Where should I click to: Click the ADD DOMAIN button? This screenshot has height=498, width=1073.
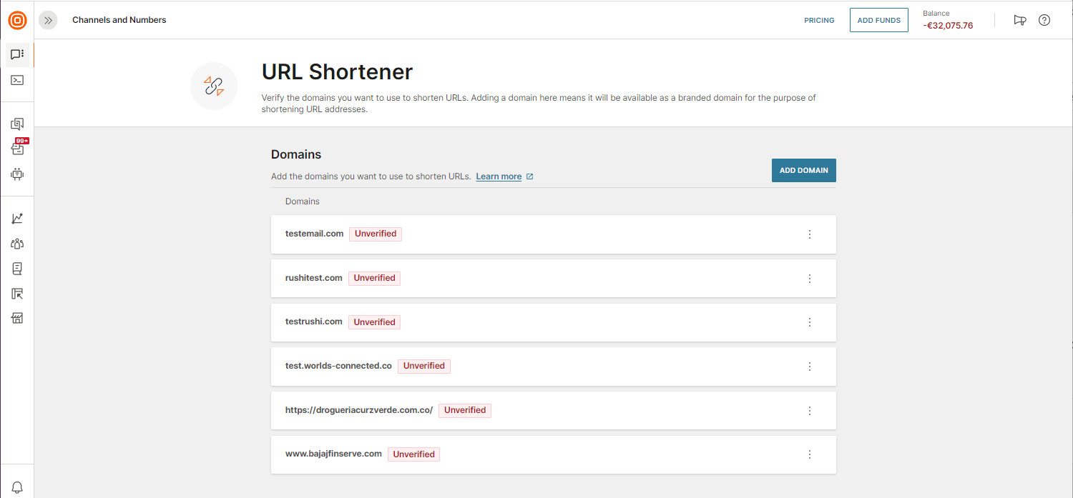click(x=804, y=170)
